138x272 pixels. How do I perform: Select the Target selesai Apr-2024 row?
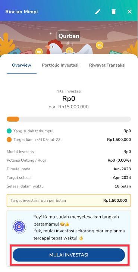coord(69,178)
